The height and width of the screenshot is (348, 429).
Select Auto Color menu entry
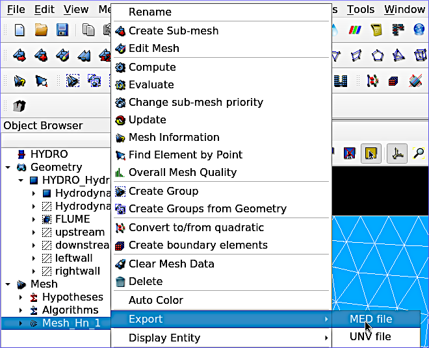222,300
